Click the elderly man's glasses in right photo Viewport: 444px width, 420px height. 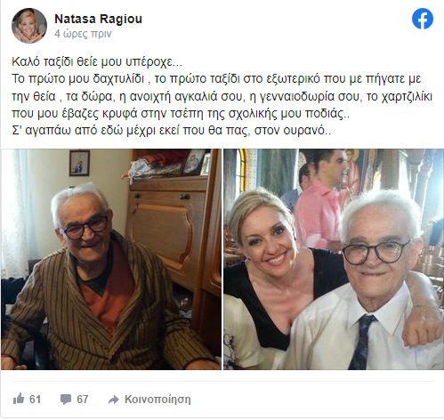(x=376, y=253)
